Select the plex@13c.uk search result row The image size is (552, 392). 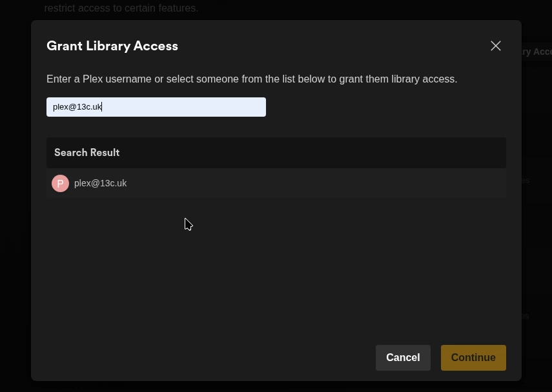[276, 183]
